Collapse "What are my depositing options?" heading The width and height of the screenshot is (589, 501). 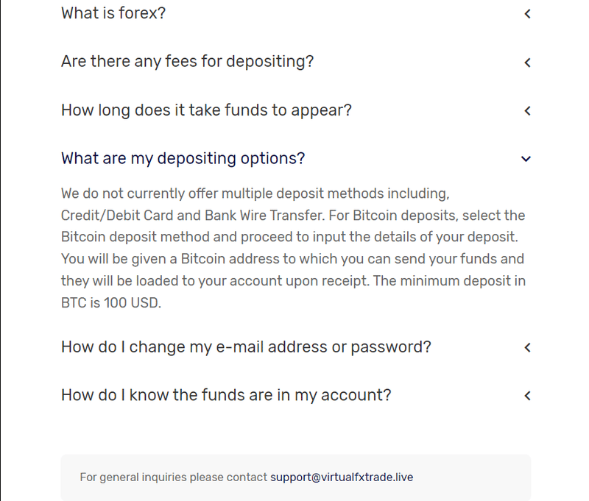183,159
